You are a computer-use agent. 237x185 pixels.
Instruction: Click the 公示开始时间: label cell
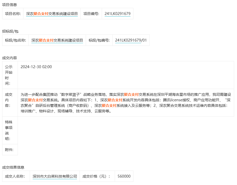(x=10, y=75)
